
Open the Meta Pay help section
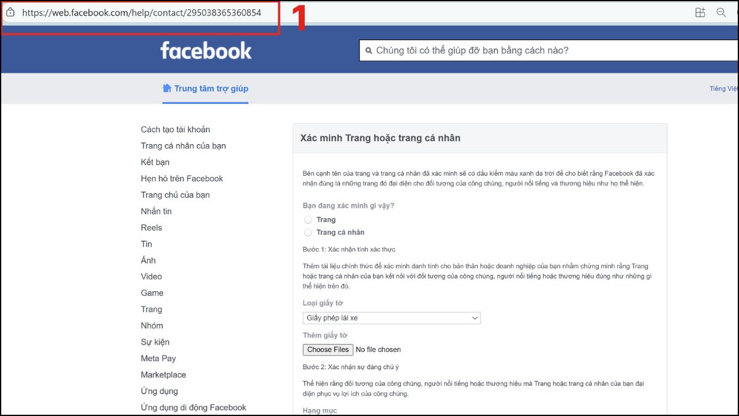point(158,358)
